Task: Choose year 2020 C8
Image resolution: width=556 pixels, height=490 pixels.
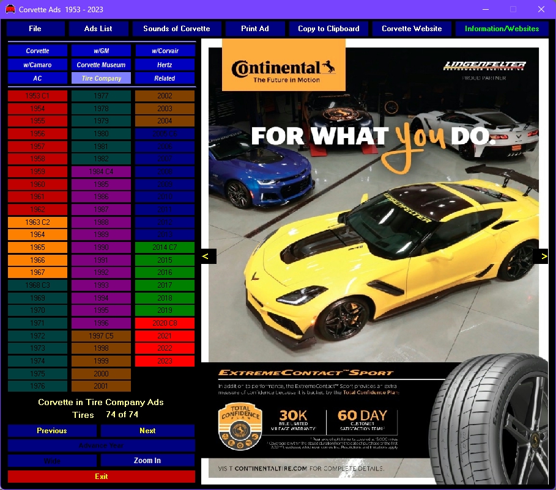Action: 165,323
